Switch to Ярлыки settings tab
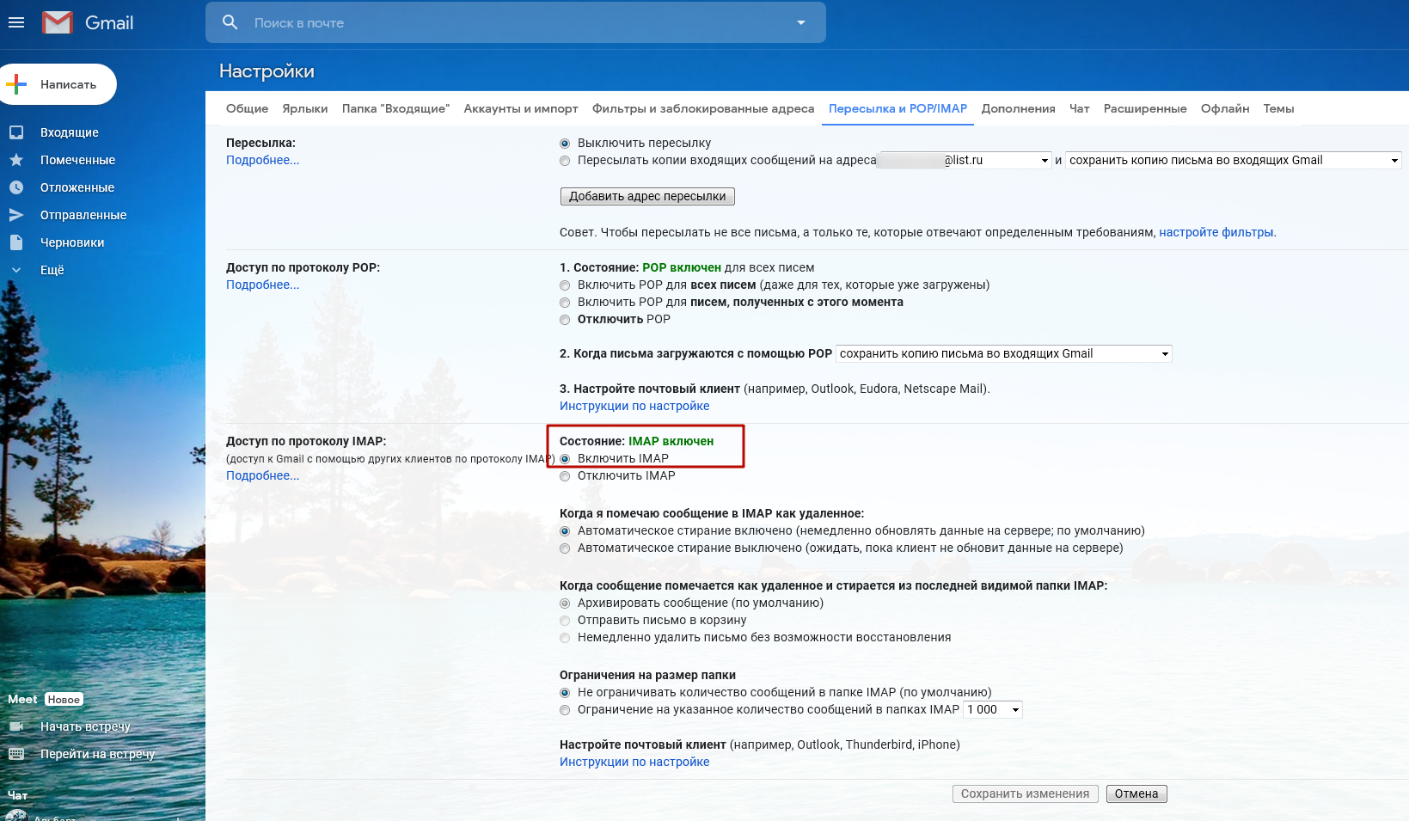1409x821 pixels. 305,108
